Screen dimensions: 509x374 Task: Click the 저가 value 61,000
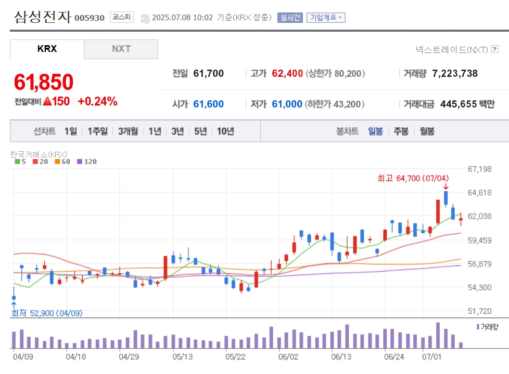coord(287,104)
